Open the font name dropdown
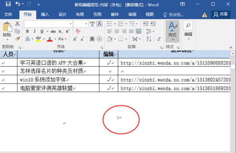 click(x=70, y=24)
